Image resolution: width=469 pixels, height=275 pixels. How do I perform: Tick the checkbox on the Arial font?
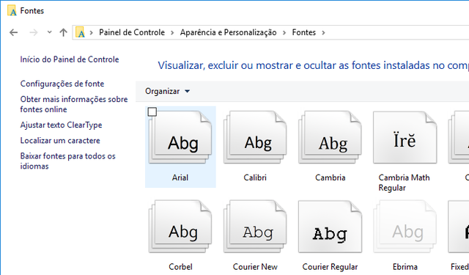pyautogui.click(x=152, y=112)
